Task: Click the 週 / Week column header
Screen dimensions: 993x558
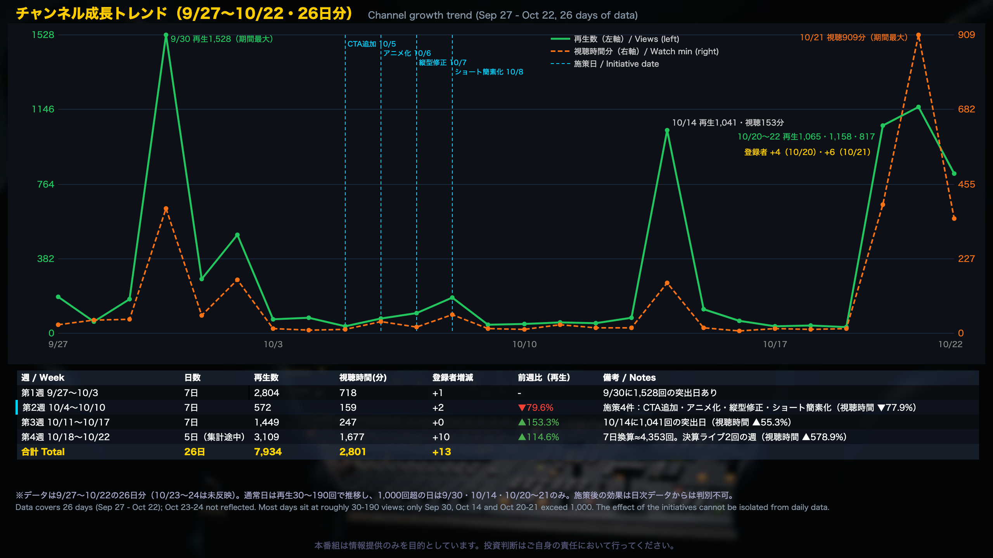Action: [43, 378]
